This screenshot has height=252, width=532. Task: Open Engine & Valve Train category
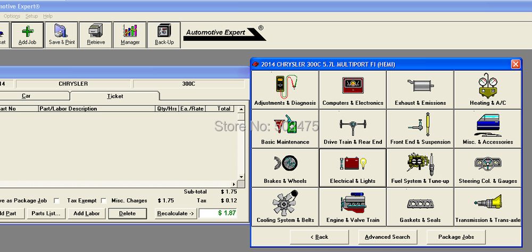pos(353,207)
